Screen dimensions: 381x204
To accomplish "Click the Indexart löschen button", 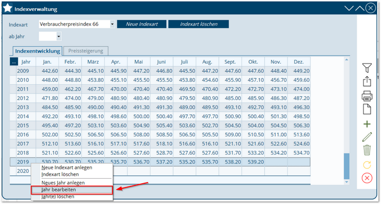I will point(199,24).
